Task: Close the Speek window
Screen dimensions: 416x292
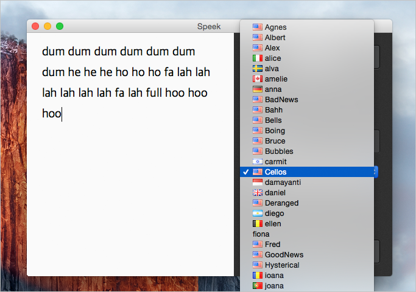Action: click(x=35, y=26)
